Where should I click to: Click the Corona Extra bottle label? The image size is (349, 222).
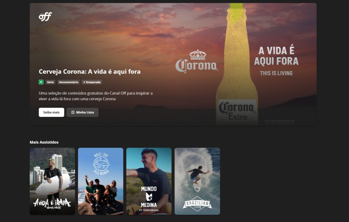coord(237,111)
